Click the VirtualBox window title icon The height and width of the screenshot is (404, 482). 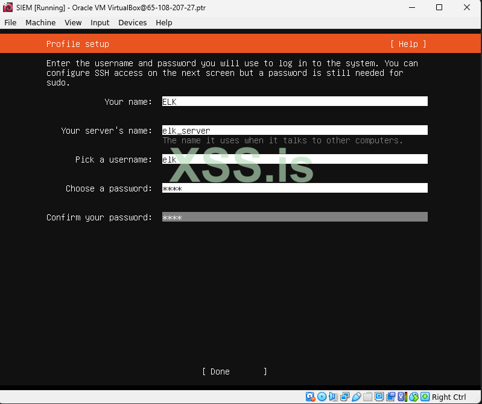[x=8, y=7]
